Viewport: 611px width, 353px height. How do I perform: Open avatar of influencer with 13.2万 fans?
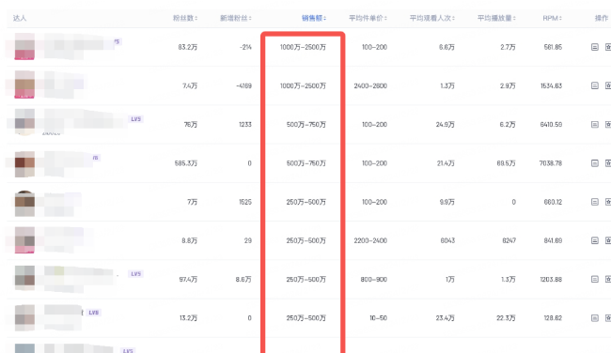[x=24, y=317]
